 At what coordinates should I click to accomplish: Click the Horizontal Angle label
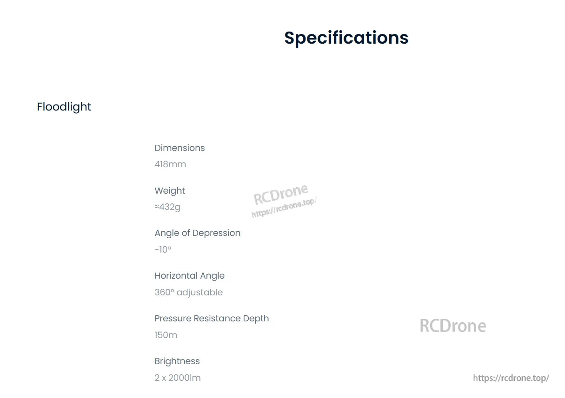coord(189,276)
